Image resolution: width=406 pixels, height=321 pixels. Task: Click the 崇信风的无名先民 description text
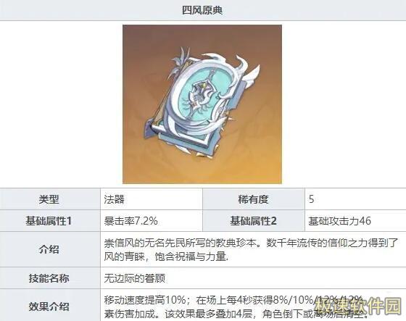point(251,243)
